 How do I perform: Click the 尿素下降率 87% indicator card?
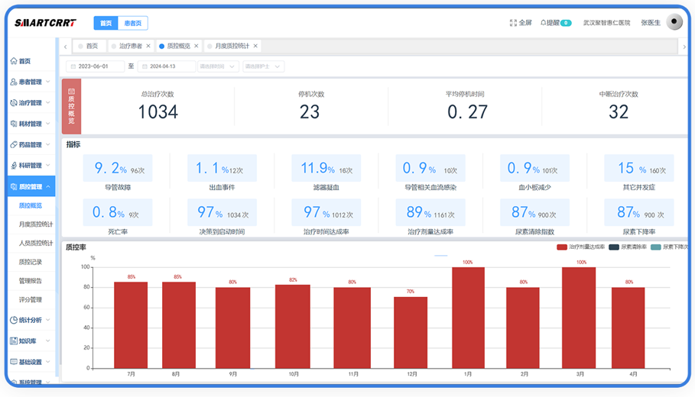(x=639, y=212)
